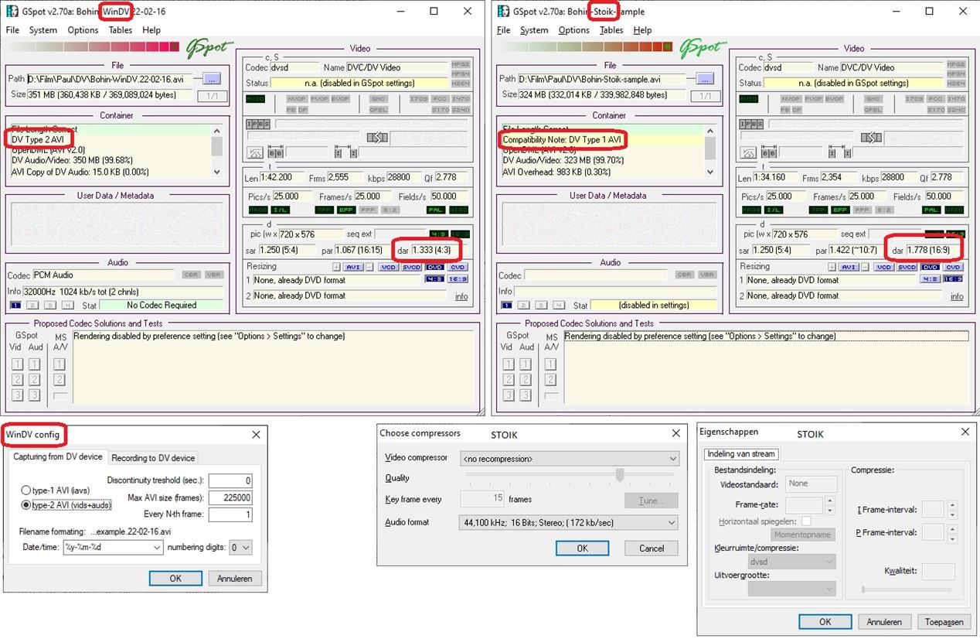
Task: Click OK in the WinDV config dialog
Action: click(175, 579)
